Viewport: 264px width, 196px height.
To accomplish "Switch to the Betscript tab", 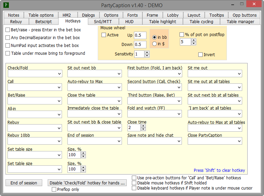I will 44,22.
